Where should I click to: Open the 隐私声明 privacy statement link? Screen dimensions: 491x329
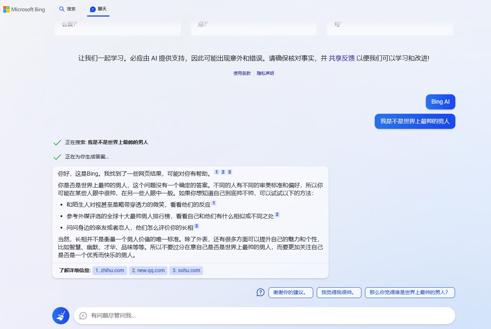click(x=265, y=73)
